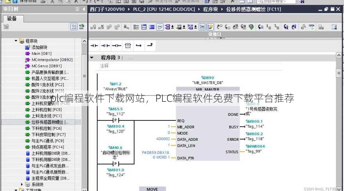Click project tree scrollbar up arrow
344x191 pixels.
(84, 41)
